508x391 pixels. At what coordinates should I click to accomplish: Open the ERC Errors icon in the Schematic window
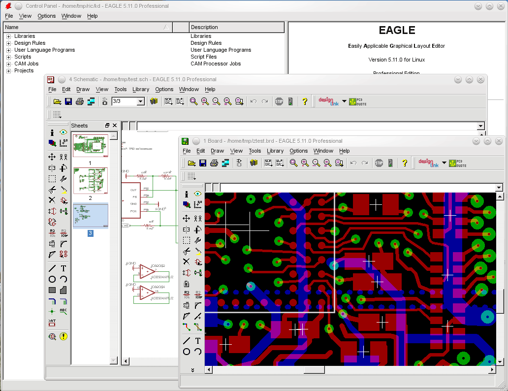tap(63, 336)
